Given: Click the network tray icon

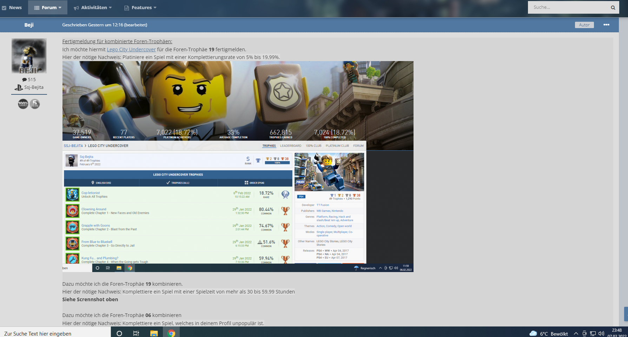Looking at the screenshot, I should coord(593,333).
